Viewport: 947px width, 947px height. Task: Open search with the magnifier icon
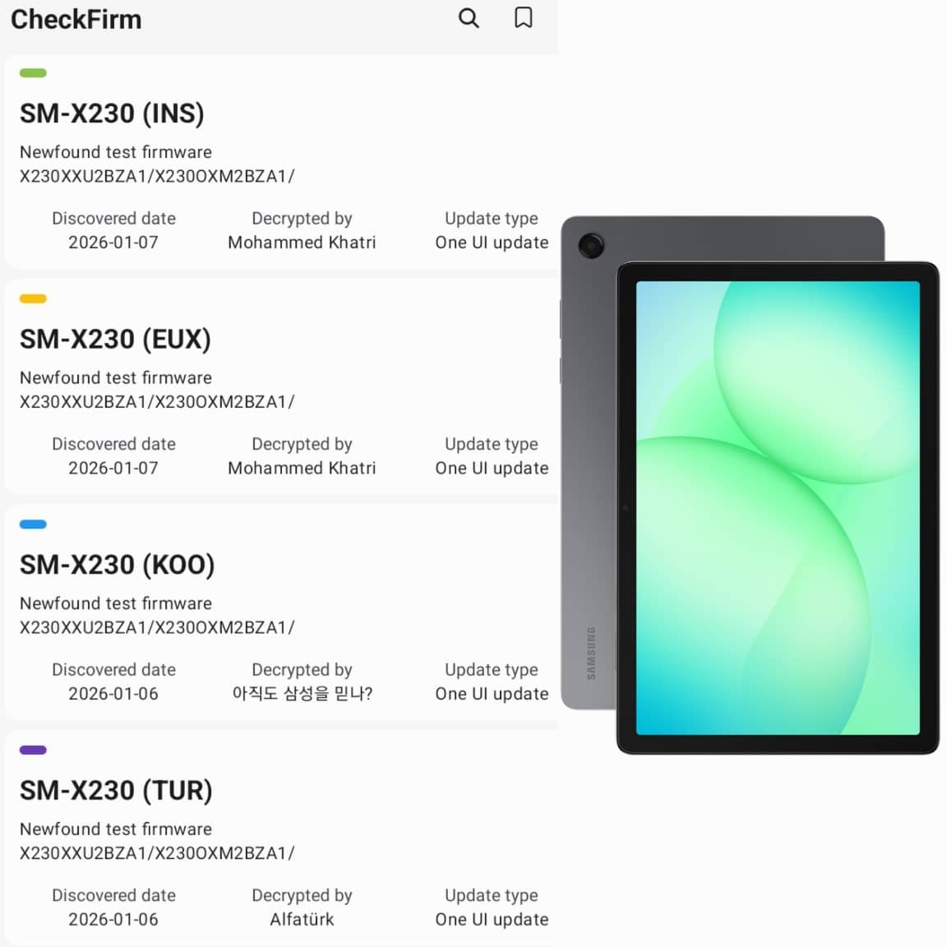pyautogui.click(x=469, y=18)
